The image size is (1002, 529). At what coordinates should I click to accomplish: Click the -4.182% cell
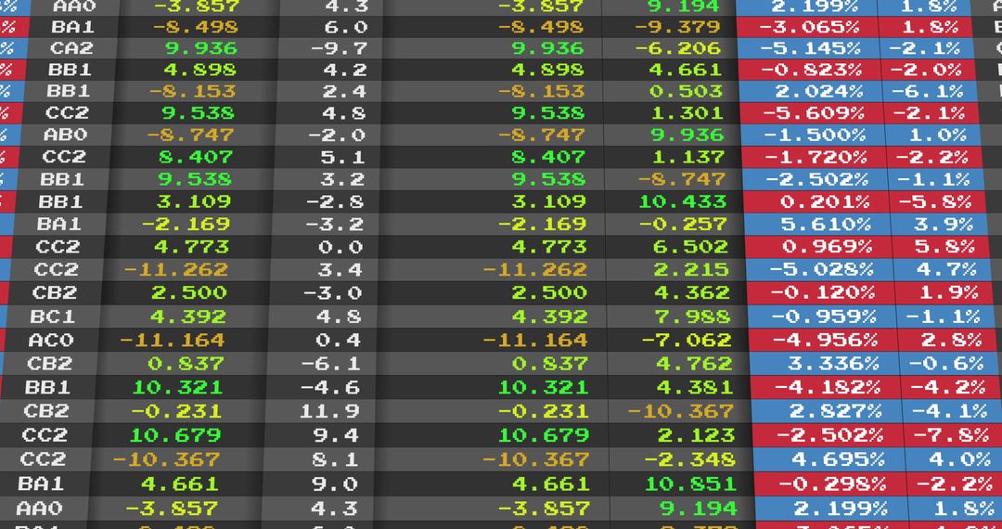pos(827,387)
